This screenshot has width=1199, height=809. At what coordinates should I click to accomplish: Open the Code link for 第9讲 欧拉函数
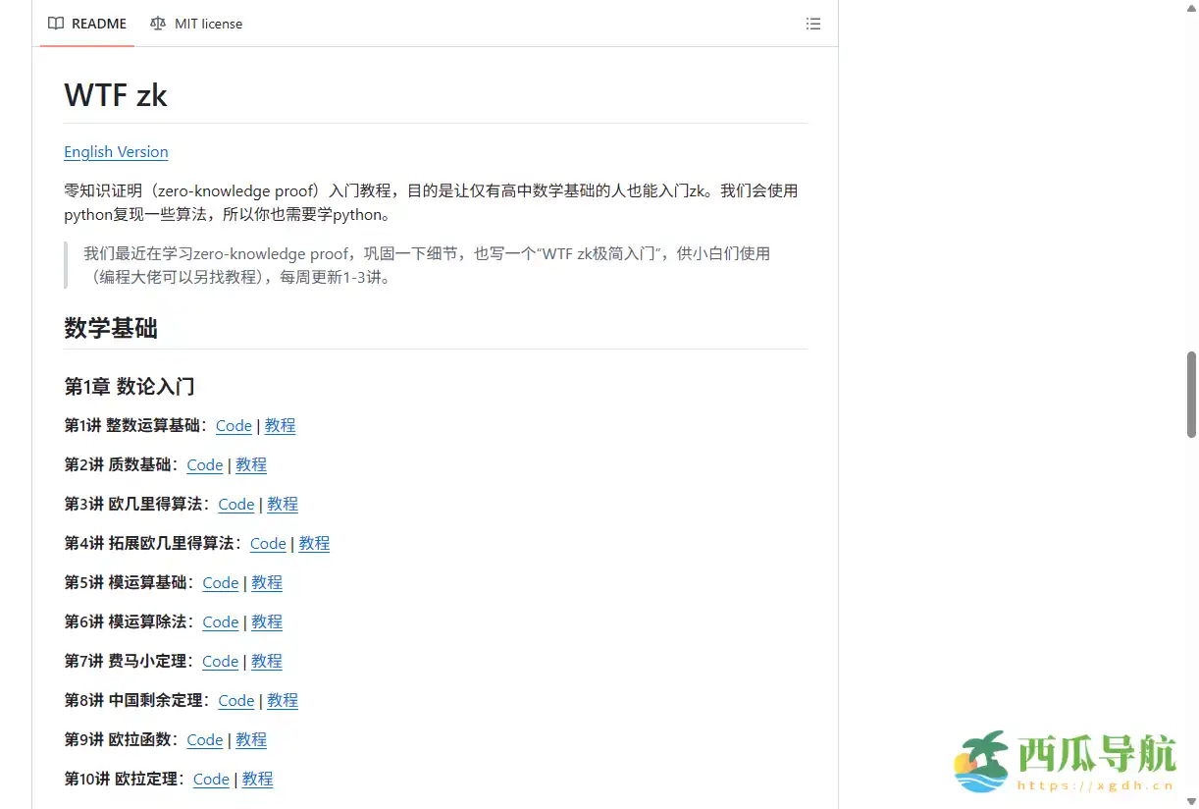click(204, 739)
